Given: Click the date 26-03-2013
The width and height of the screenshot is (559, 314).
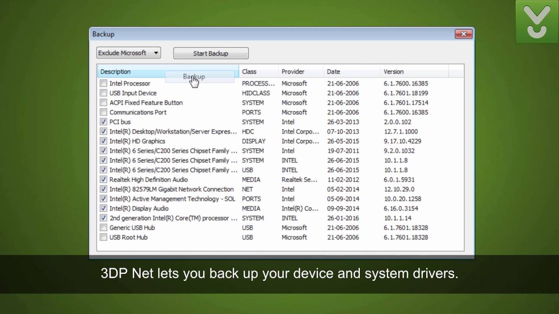Looking at the screenshot, I should pyautogui.click(x=343, y=122).
